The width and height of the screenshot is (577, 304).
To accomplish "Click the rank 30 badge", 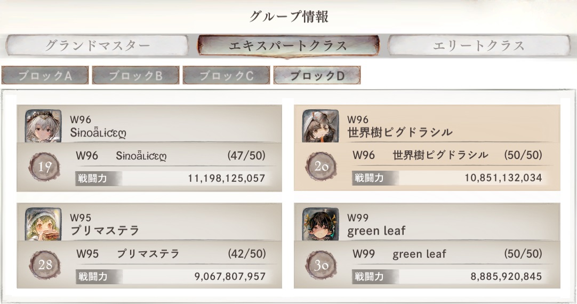I will [x=321, y=265].
